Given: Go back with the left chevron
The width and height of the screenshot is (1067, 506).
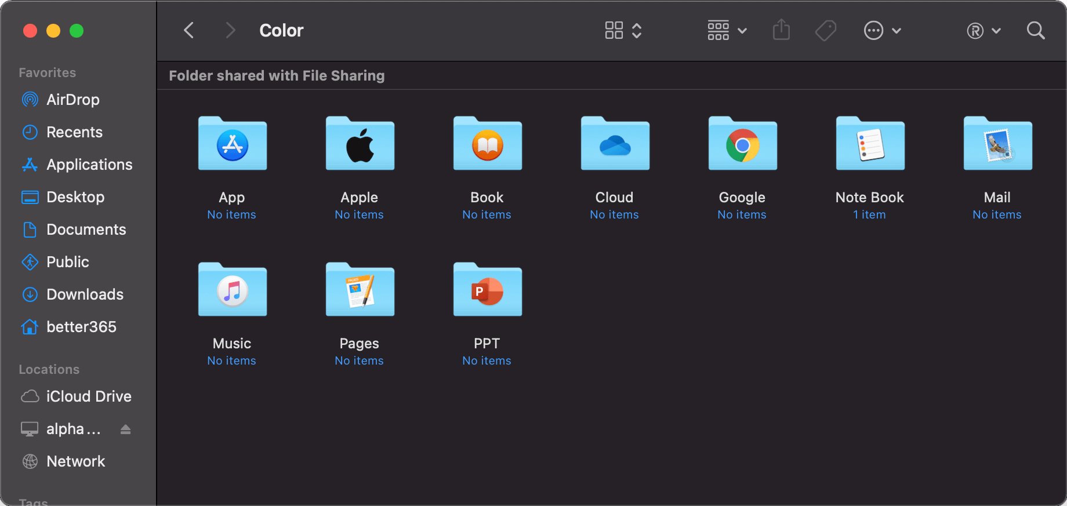Looking at the screenshot, I should 189,30.
